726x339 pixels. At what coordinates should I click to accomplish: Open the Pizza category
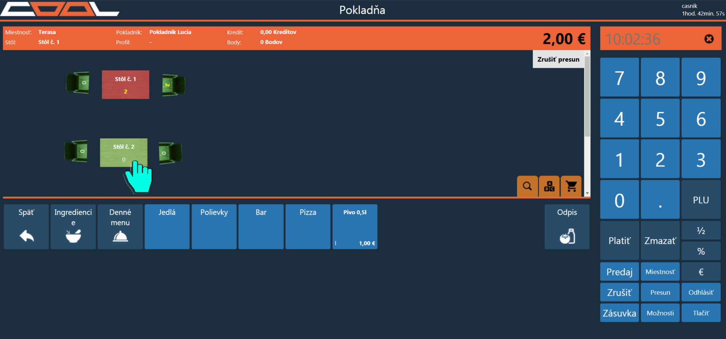308,227
